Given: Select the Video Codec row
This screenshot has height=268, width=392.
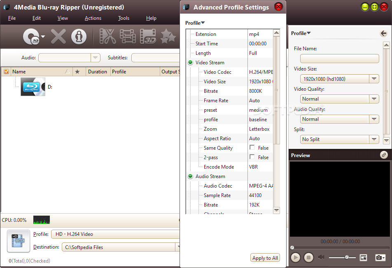Looking at the screenshot, I should coord(229,72).
